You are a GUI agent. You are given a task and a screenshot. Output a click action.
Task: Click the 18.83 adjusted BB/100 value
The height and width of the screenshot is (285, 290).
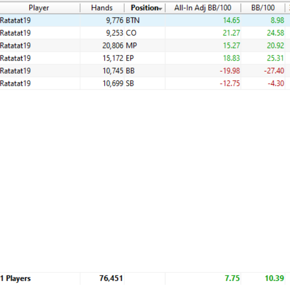[231, 58]
